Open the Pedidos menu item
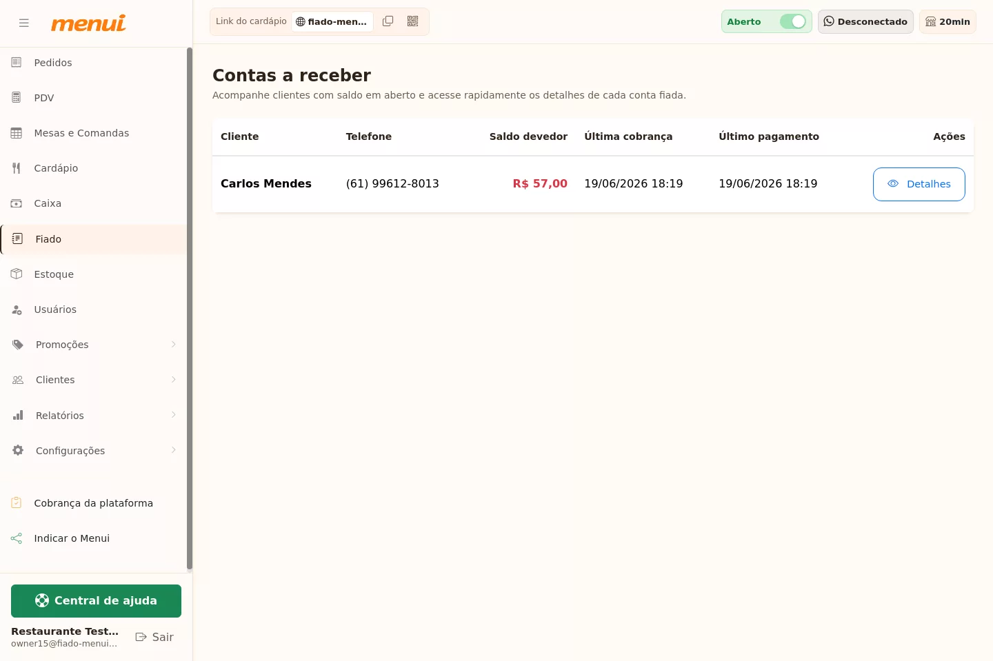 click(94, 62)
